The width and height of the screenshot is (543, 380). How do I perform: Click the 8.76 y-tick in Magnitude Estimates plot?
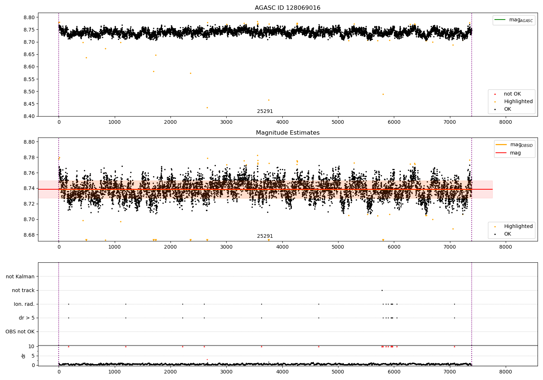[29, 173]
